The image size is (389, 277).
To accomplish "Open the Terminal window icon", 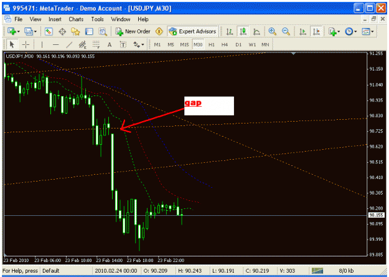I will pos(89,31).
